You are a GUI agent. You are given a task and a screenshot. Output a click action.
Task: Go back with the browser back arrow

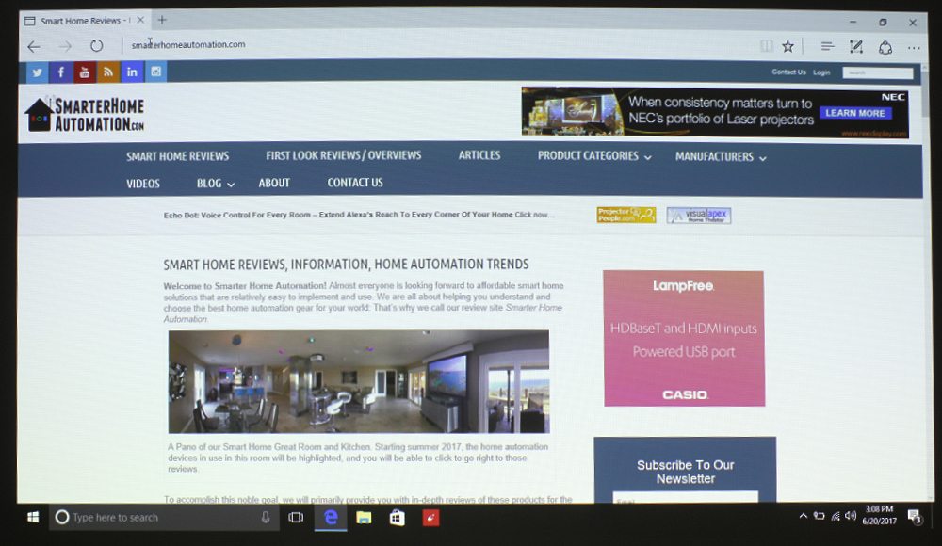tap(34, 46)
